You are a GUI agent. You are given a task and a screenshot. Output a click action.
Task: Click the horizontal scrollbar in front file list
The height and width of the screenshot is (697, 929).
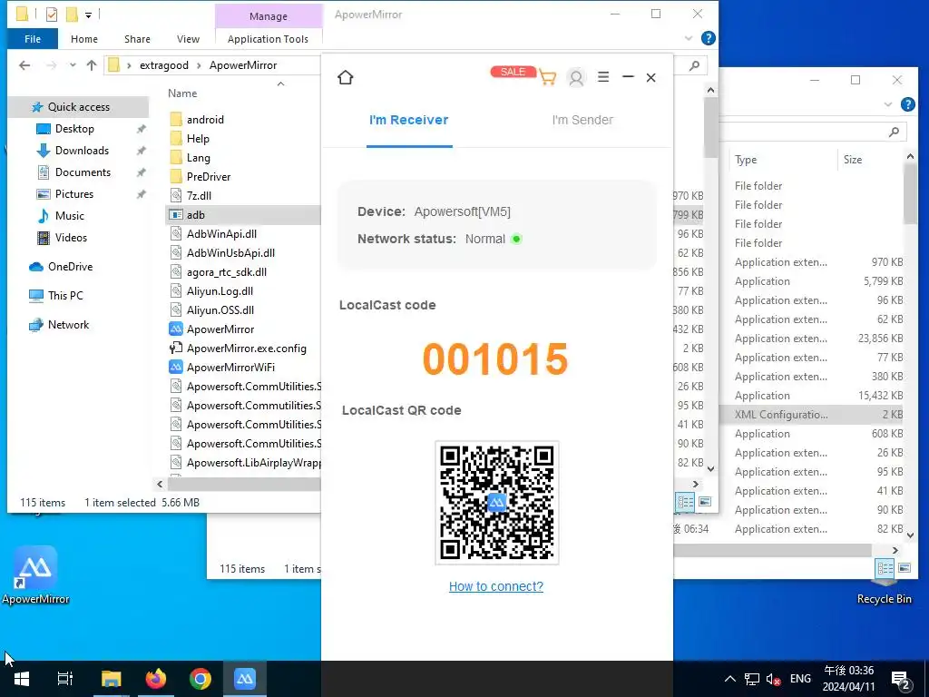244,485
